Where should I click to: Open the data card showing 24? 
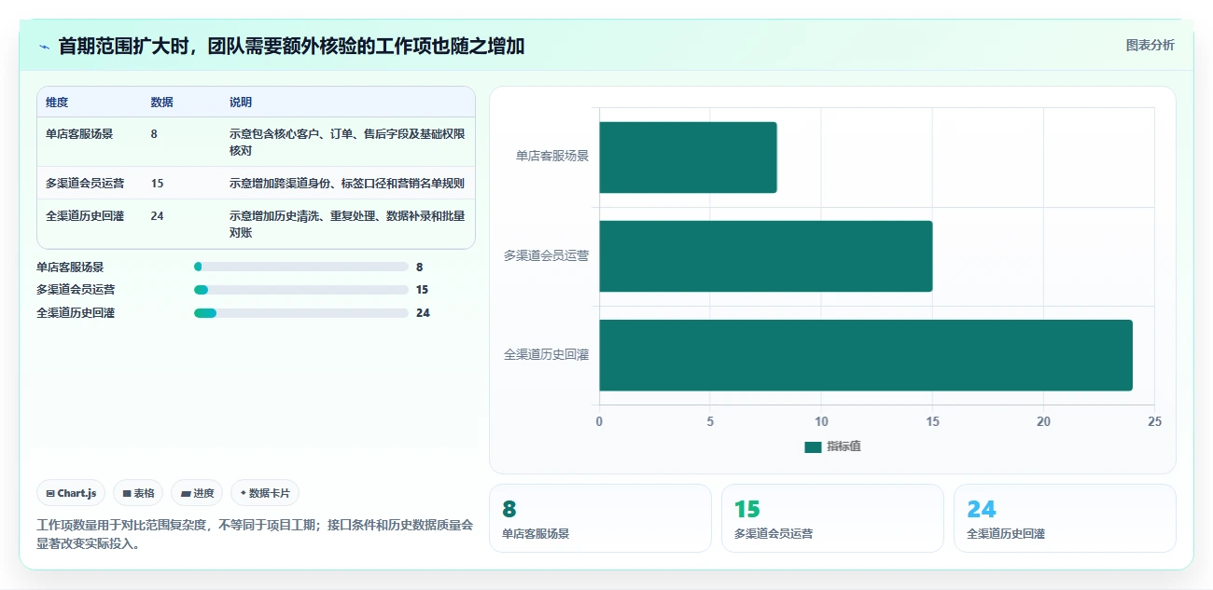[x=1065, y=518]
